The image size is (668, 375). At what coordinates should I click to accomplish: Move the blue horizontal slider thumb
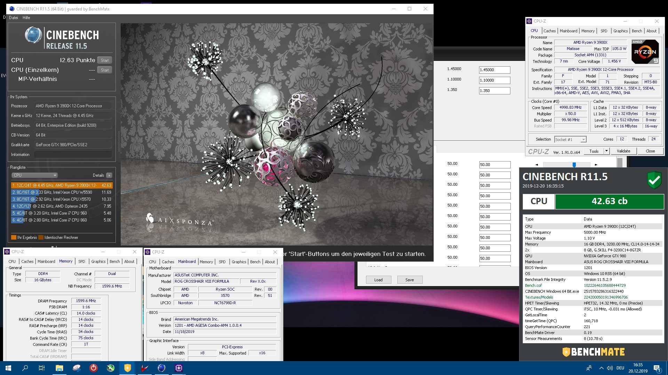[574, 165]
